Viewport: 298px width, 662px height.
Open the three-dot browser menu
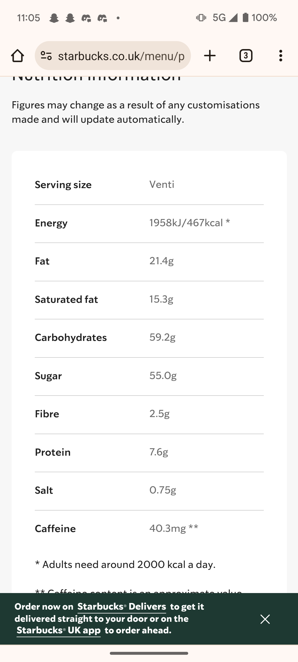[x=281, y=56]
